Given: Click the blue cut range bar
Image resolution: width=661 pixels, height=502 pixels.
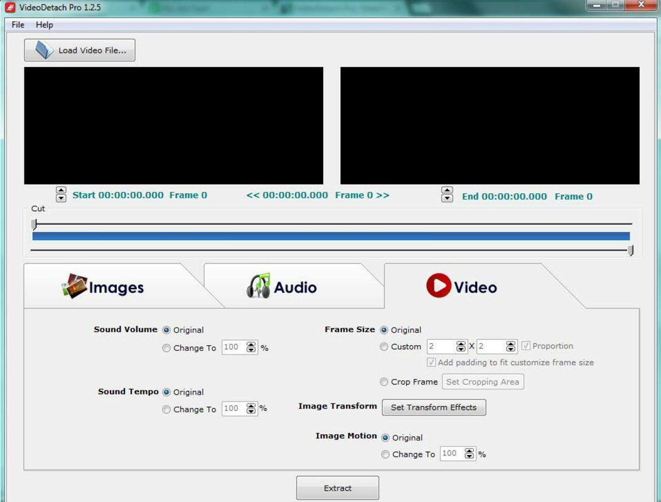Looking at the screenshot, I should (x=331, y=236).
